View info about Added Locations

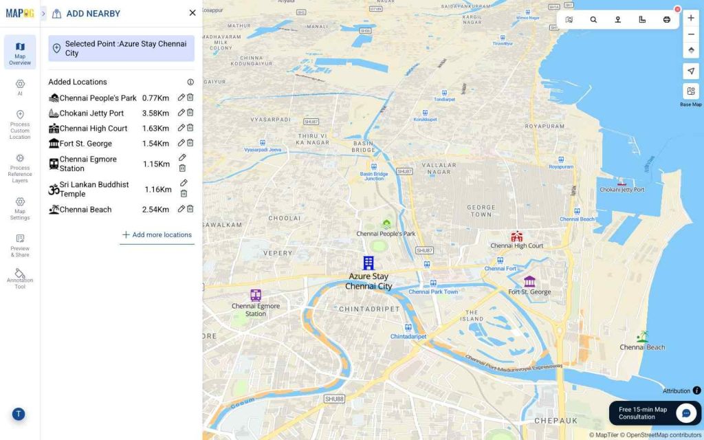pyautogui.click(x=190, y=81)
